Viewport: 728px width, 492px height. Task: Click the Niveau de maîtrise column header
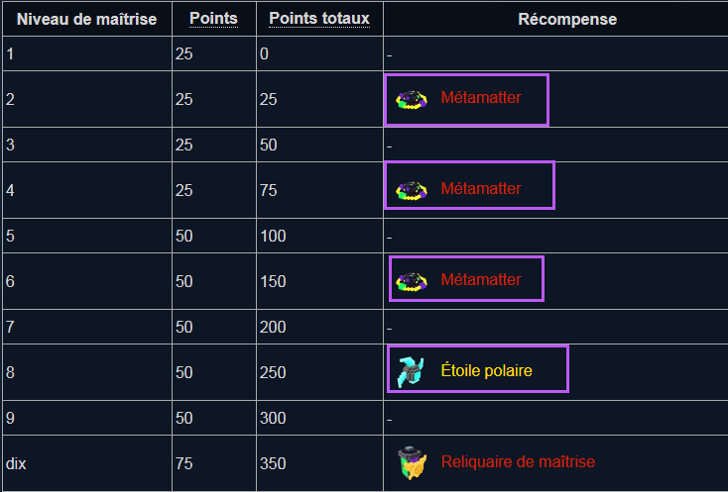point(87,19)
